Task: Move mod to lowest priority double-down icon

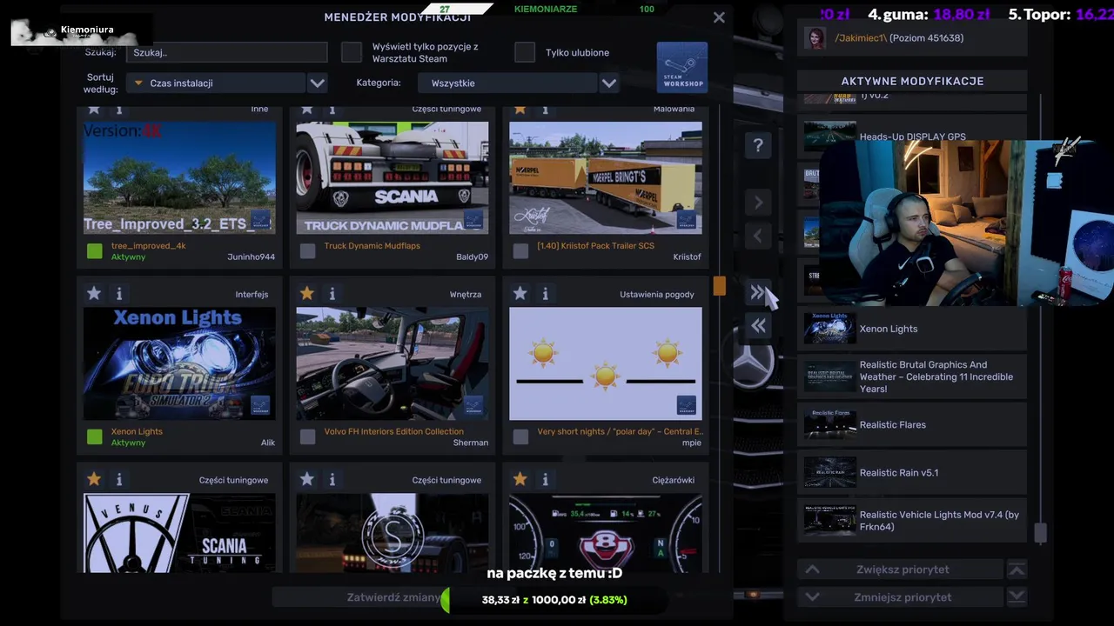Action: pyautogui.click(x=1017, y=597)
